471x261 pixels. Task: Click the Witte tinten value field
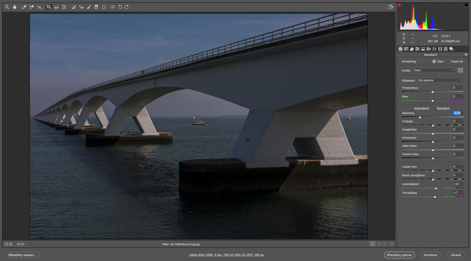click(x=458, y=146)
